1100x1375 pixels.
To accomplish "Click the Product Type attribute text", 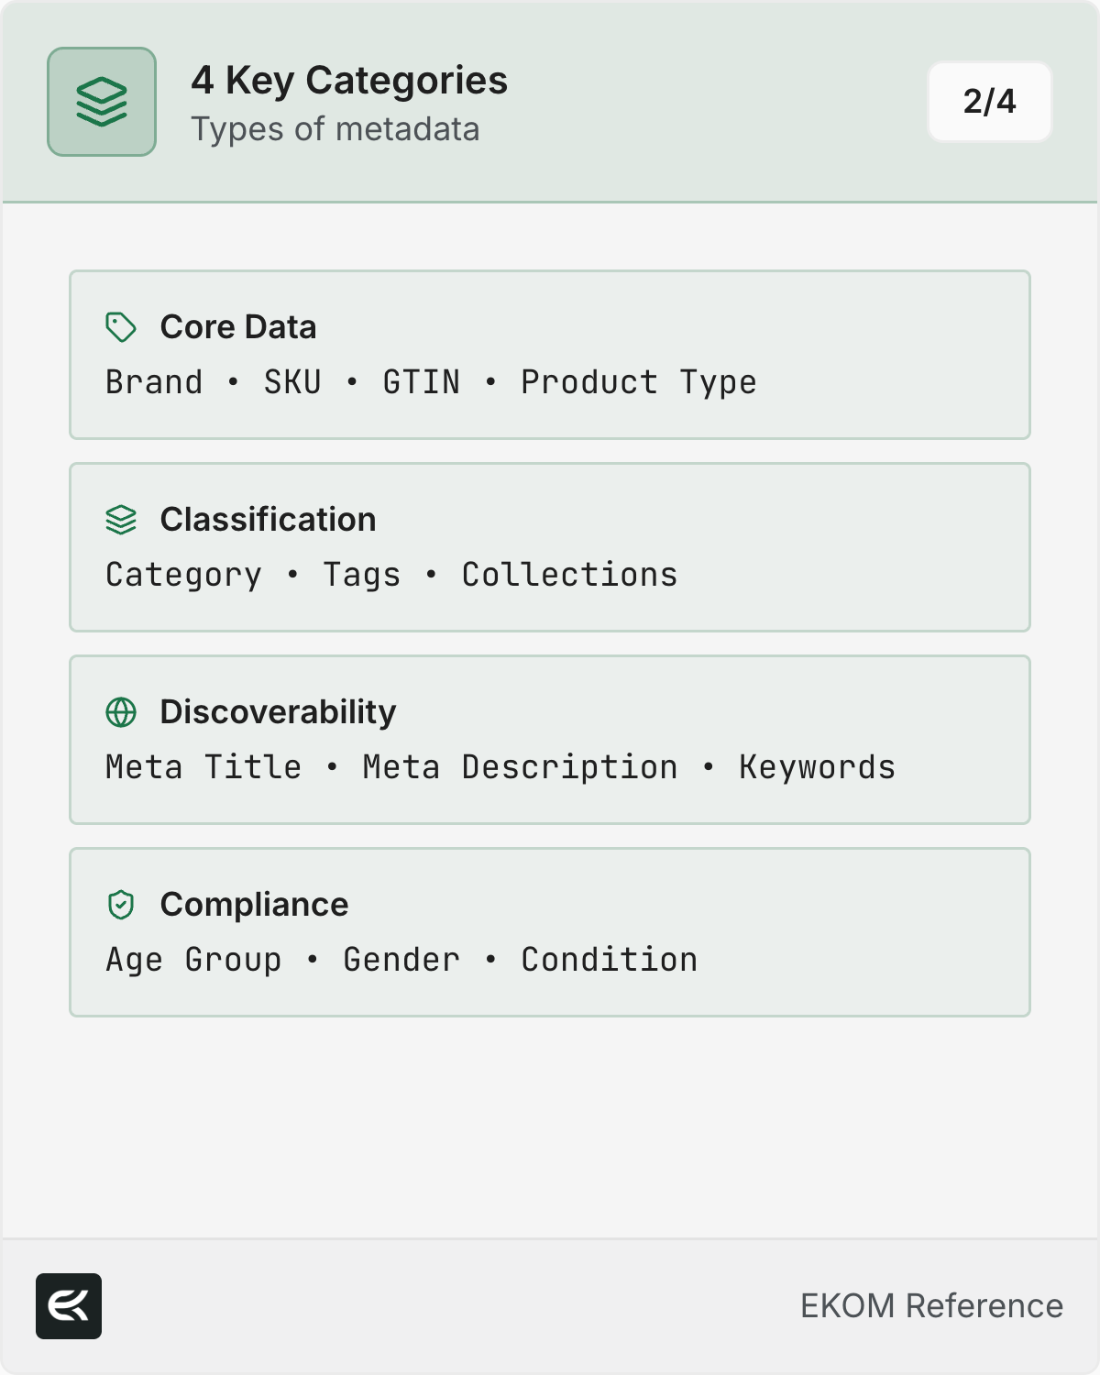I will point(639,382).
